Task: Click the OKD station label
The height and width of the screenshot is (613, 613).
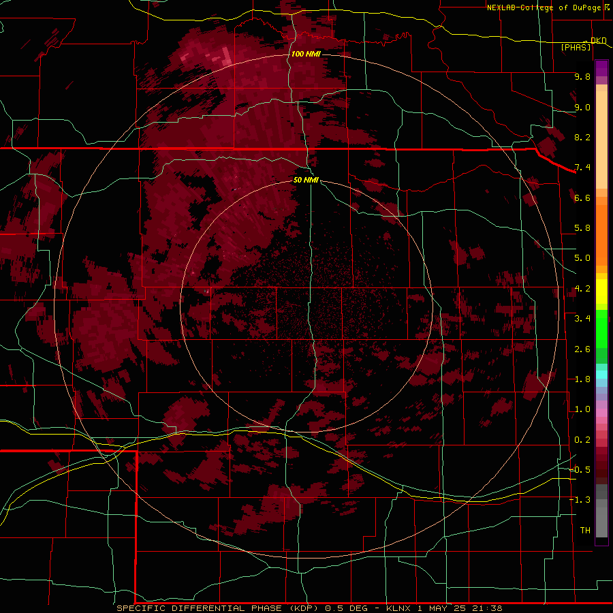Action: tap(599, 40)
